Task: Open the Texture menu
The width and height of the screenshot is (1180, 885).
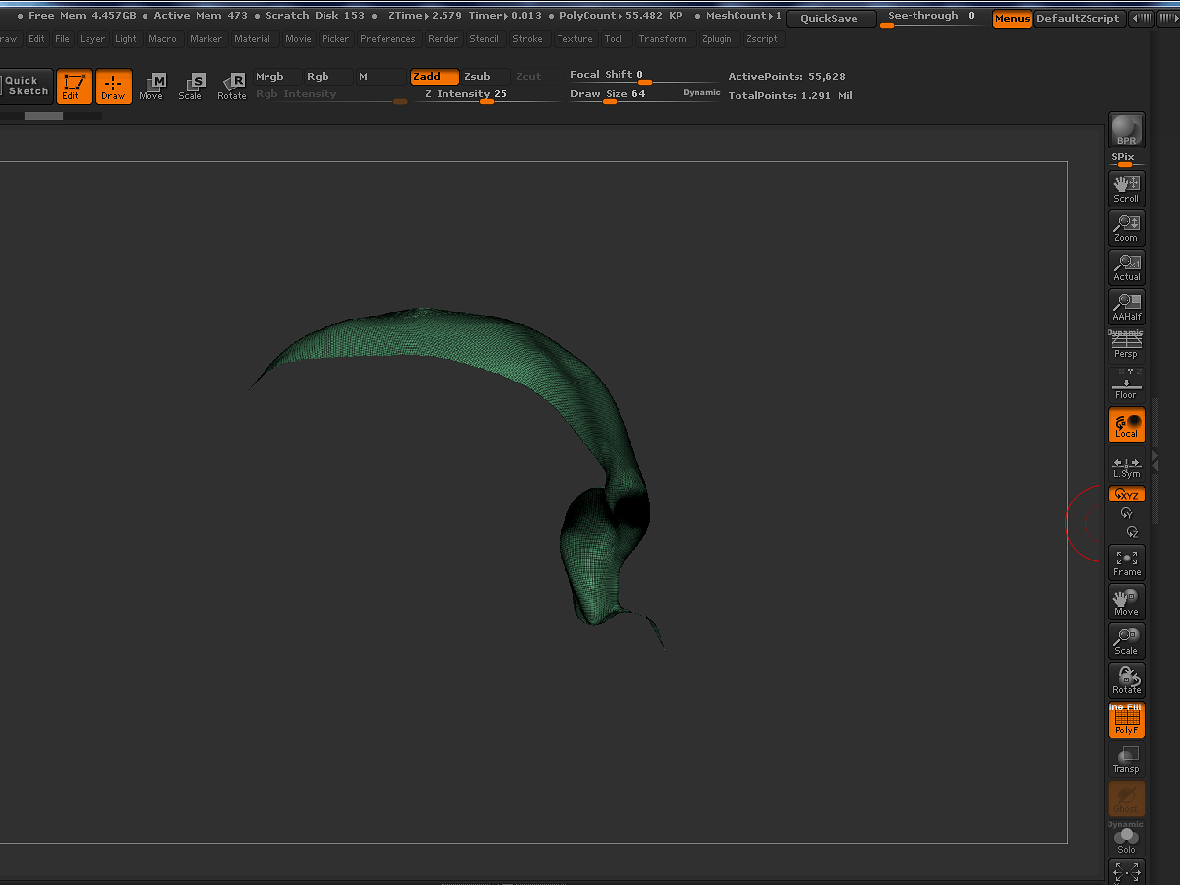Action: click(574, 39)
